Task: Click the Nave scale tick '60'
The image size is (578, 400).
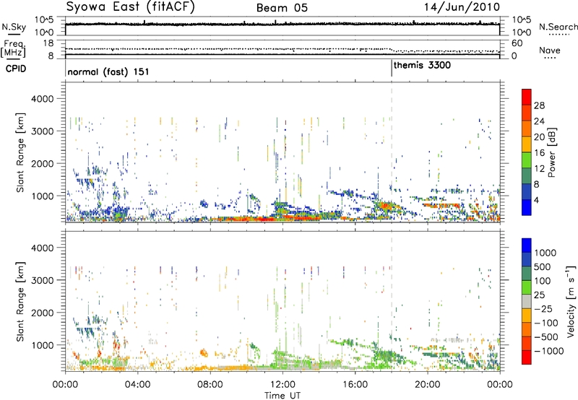Action: [517, 43]
